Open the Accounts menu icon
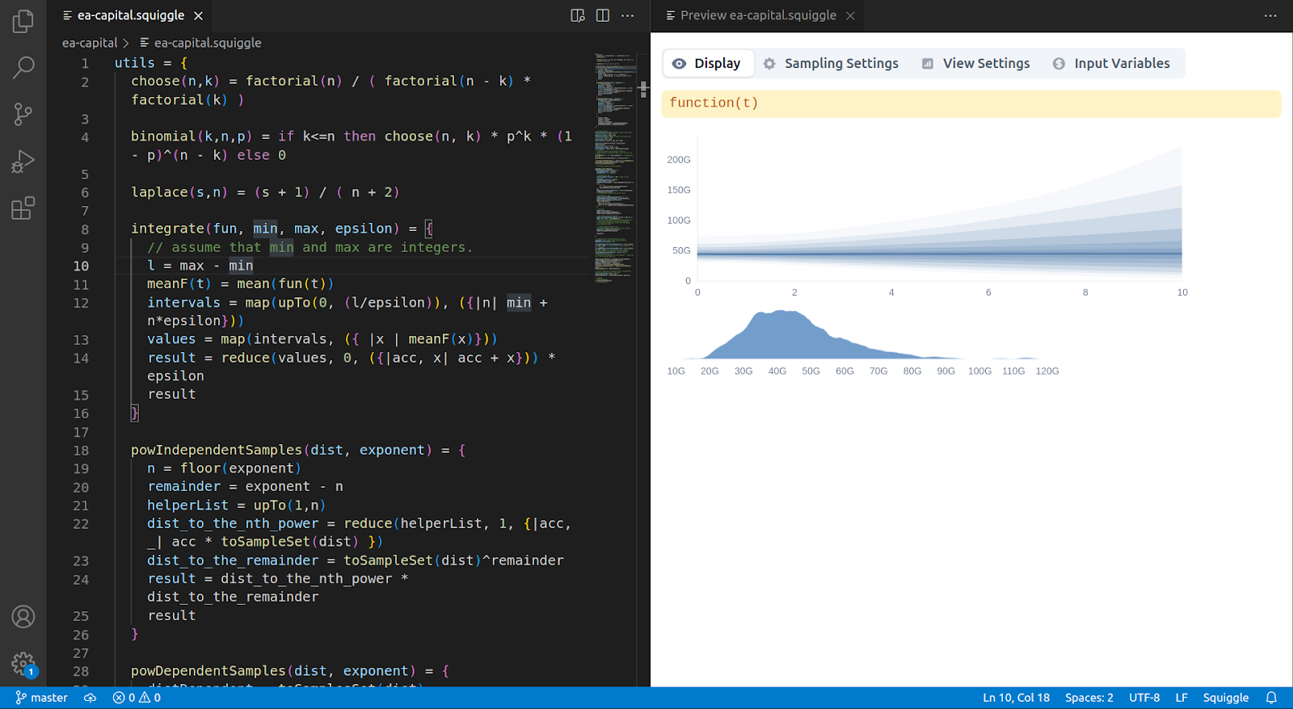Screen dimensions: 1293x709 coord(23,617)
